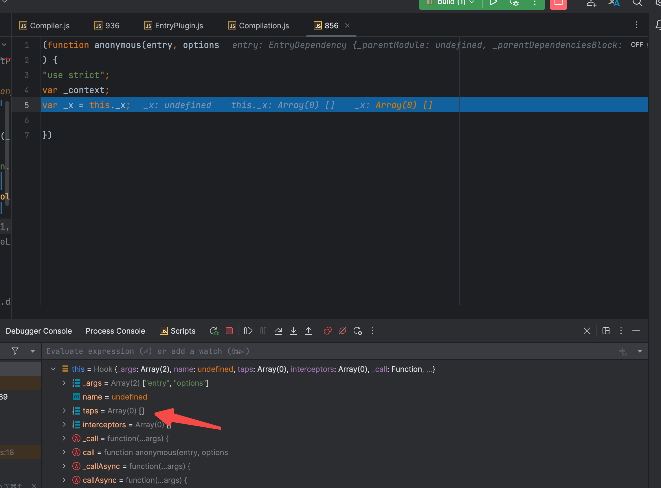This screenshot has width=661, height=488.
Task: Resume program execution
Action: pyautogui.click(x=248, y=331)
